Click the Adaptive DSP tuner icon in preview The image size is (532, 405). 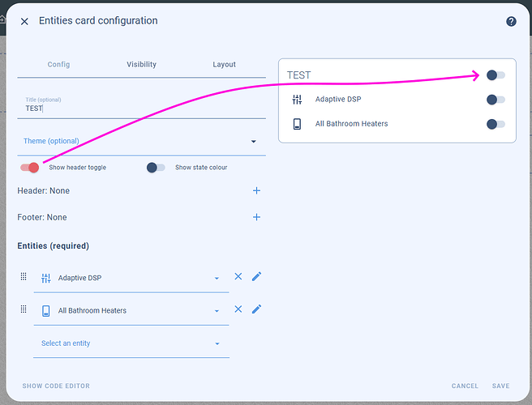pos(297,100)
